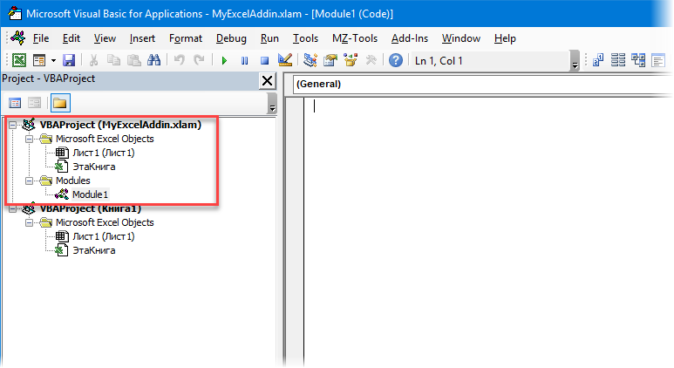The height and width of the screenshot is (368, 674).
Task: Open the Edit menu
Action: click(x=71, y=38)
